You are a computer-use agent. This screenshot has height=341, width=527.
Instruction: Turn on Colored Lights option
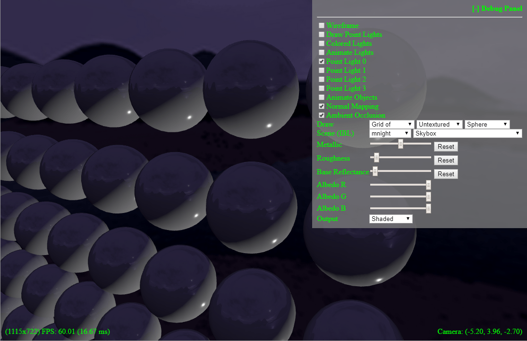point(322,43)
